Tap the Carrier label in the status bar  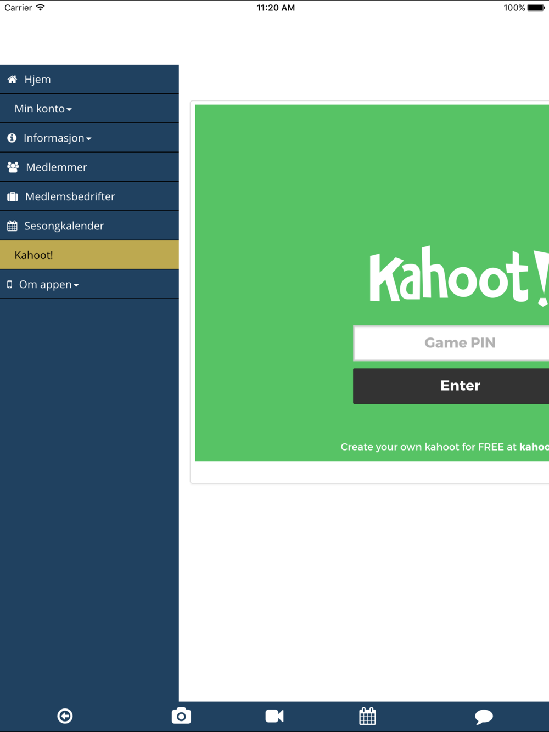click(x=18, y=8)
